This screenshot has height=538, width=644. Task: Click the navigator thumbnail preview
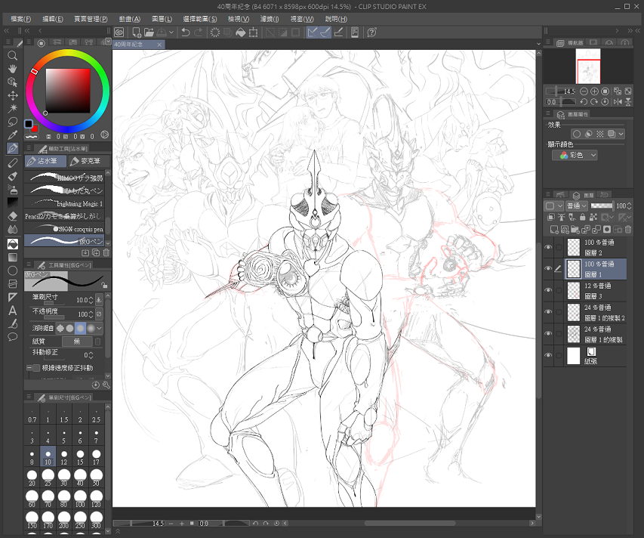point(588,66)
